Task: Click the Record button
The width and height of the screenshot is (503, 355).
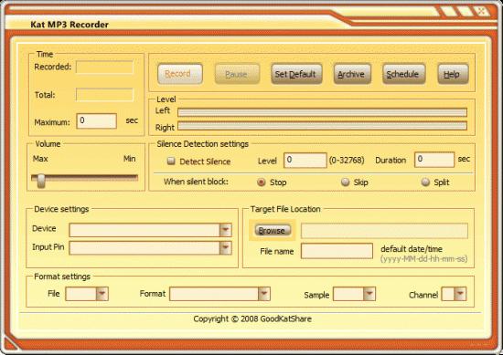Action: [x=180, y=74]
